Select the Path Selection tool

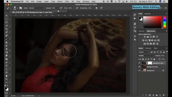[x=6, y=69]
